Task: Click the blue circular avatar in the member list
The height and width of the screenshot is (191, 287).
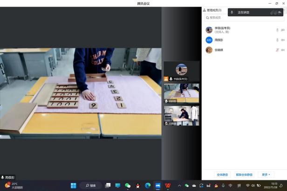Action: (x=209, y=40)
